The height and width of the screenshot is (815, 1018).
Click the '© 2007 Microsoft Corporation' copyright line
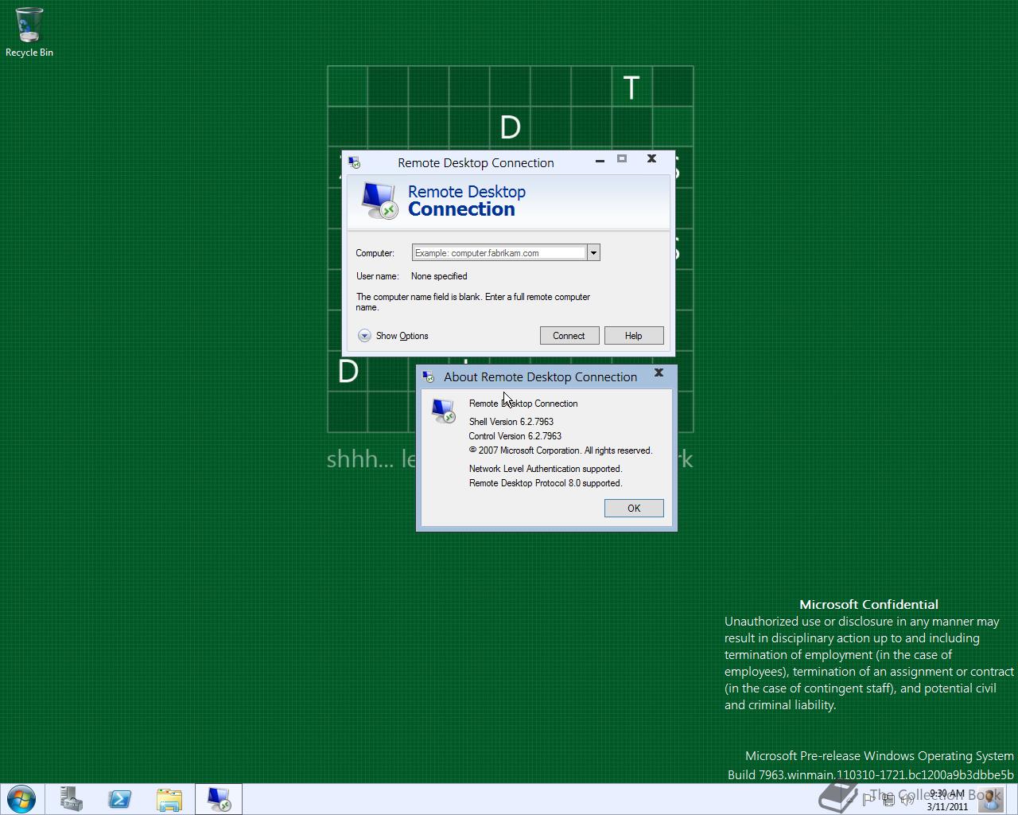(561, 450)
